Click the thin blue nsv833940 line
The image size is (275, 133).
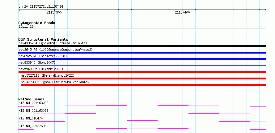click(142, 65)
